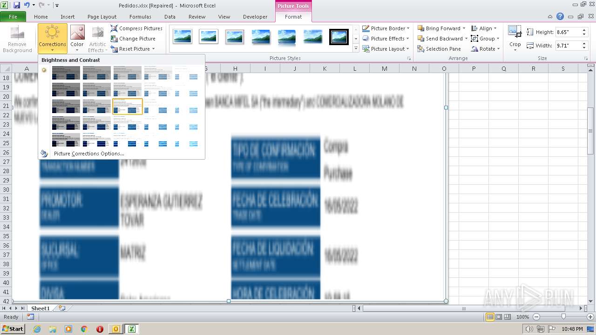Open the Color dropdown in ribbon
Image resolution: width=596 pixels, height=335 pixels.
77,39
